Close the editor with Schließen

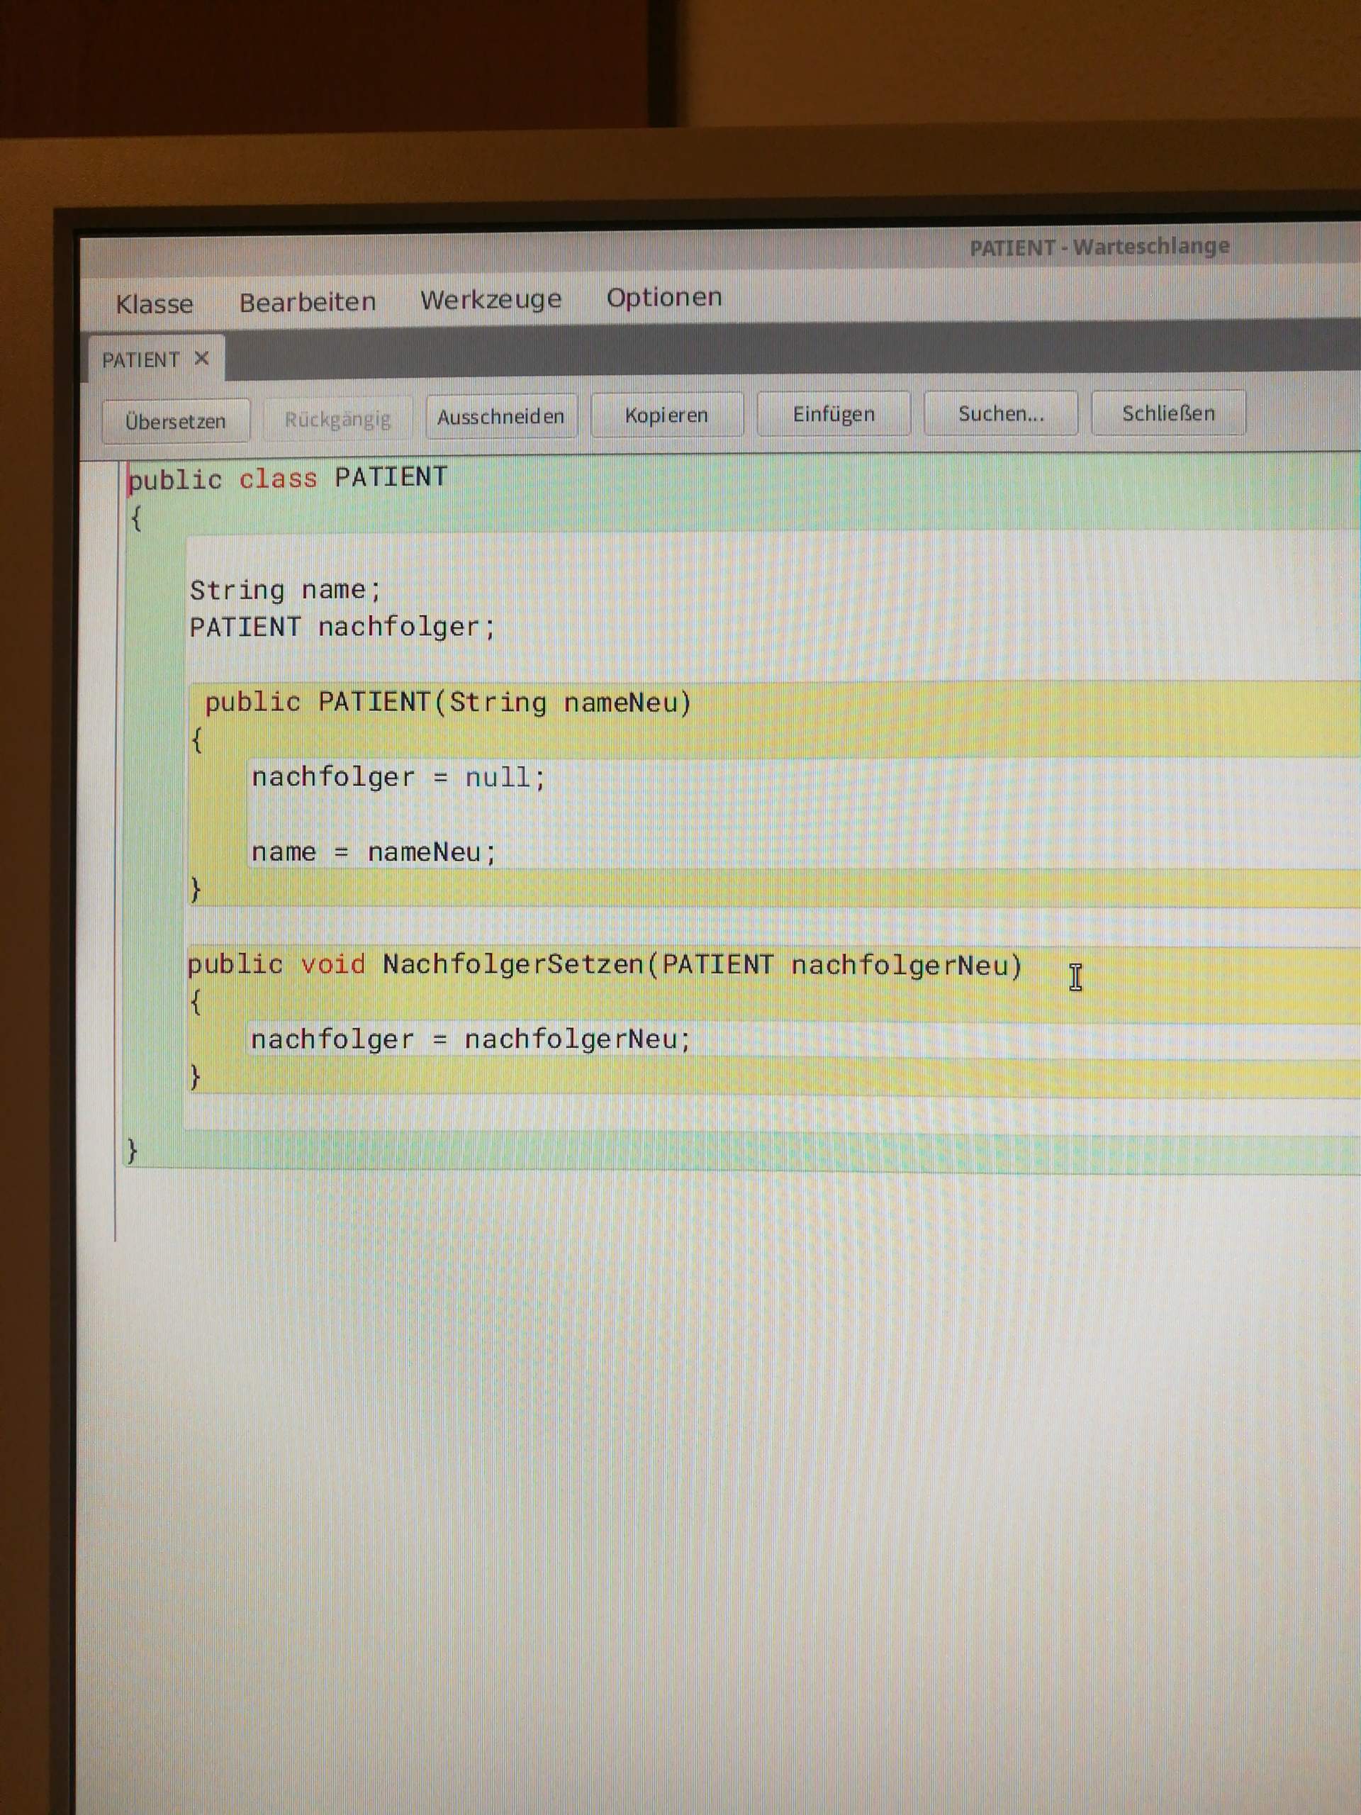click(1168, 412)
